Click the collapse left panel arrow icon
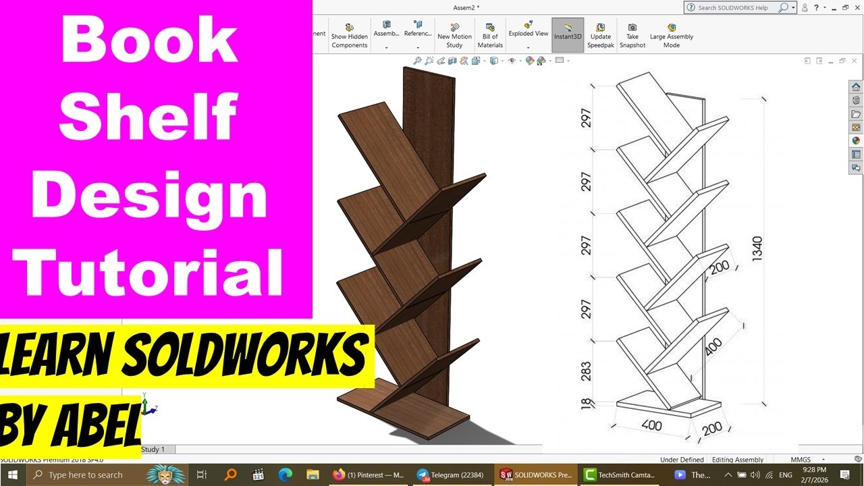Screen dimensions: 864x486 (x=807, y=61)
